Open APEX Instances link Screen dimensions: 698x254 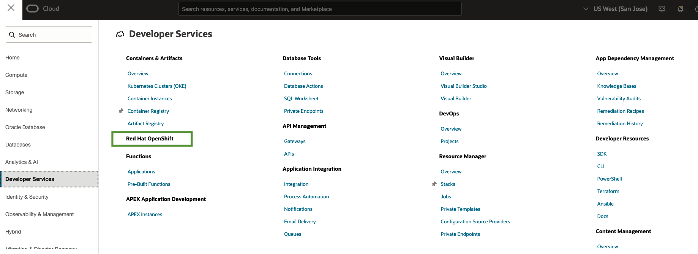145,214
